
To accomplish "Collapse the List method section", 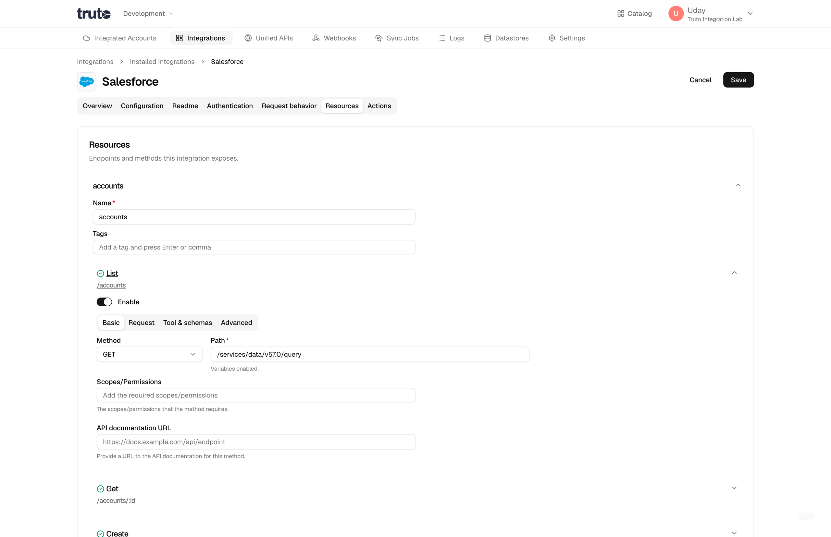I will [734, 273].
